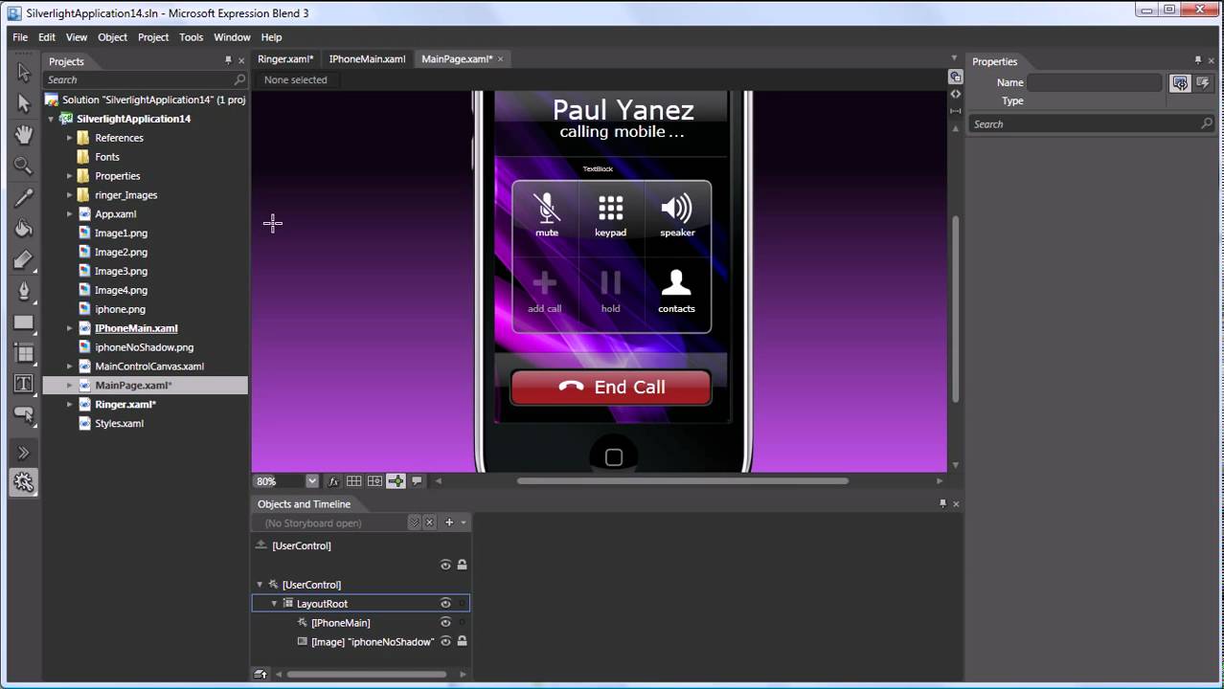Click the scope-up arrow beside [UserControl]
Screen dimensions: 1224x689
pyautogui.click(x=261, y=545)
